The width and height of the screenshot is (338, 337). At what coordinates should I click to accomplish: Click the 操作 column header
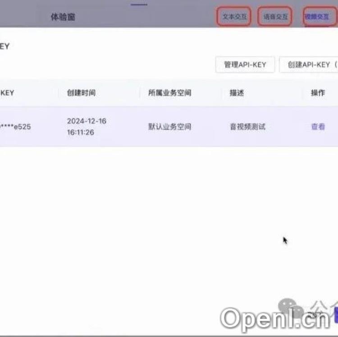(318, 93)
